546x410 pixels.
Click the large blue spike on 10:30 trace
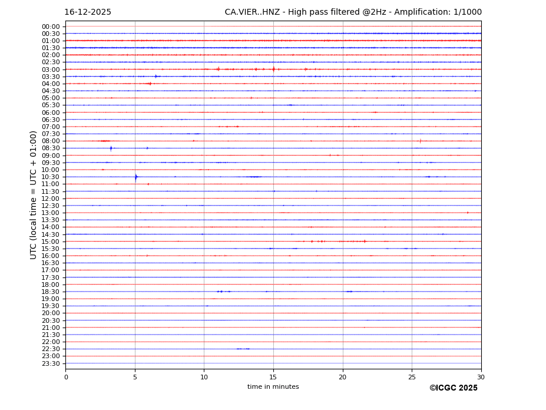(x=135, y=177)
